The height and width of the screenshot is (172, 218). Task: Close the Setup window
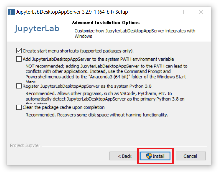(x=201, y=12)
